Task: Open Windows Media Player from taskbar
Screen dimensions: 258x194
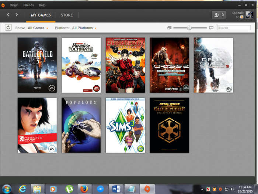Action: tap(53, 189)
